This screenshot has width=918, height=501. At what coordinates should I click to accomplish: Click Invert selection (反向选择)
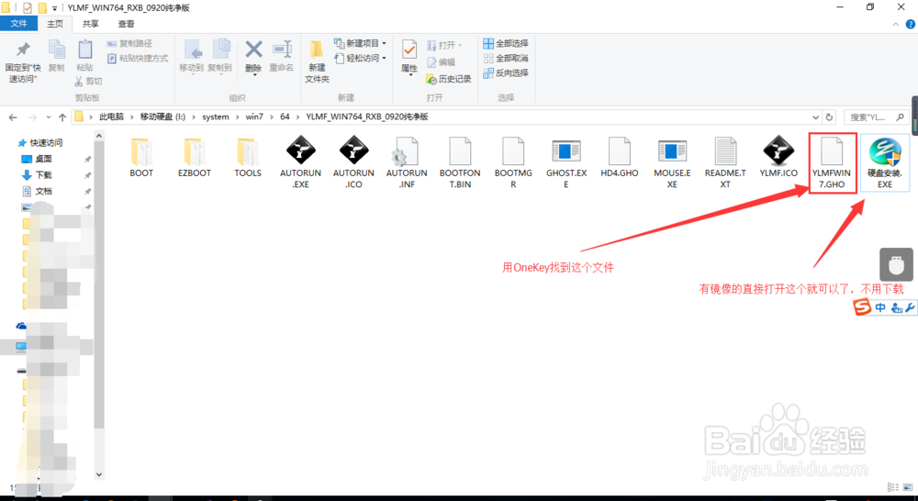click(x=506, y=72)
